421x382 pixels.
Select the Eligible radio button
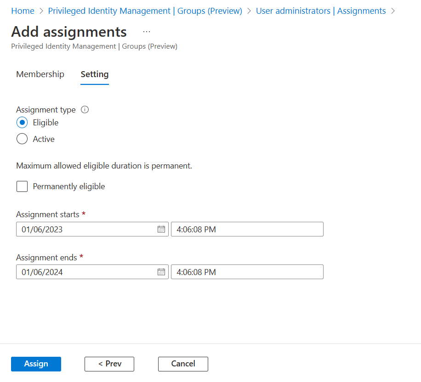coord(22,123)
